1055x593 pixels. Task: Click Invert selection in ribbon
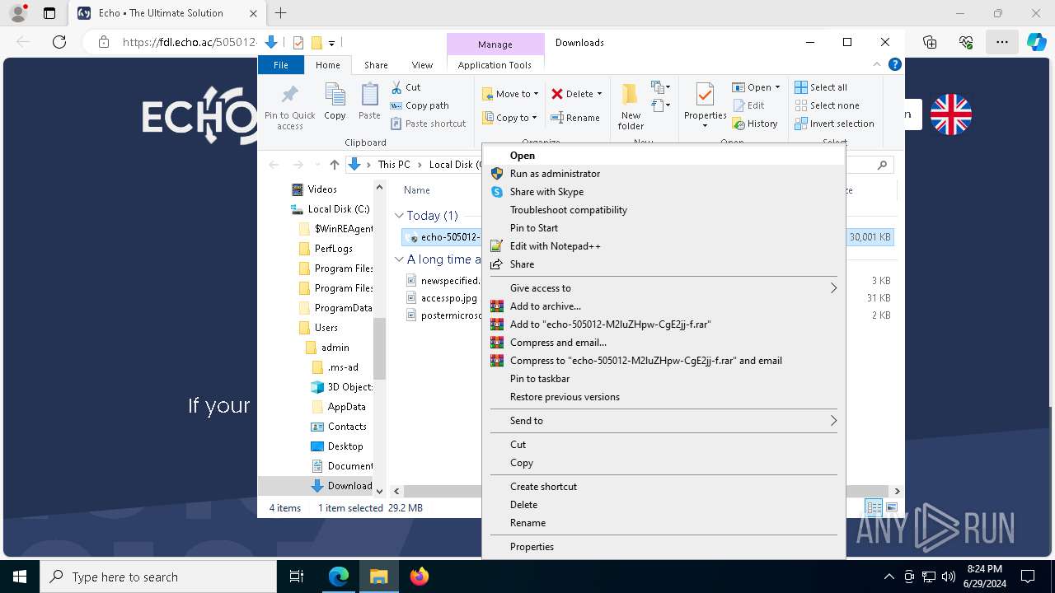click(834, 124)
